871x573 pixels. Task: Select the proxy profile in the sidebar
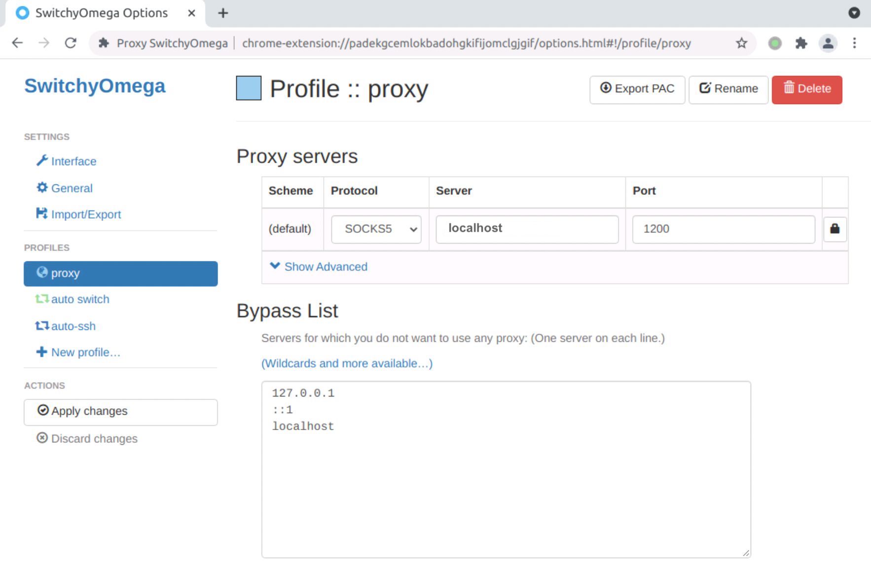pyautogui.click(x=120, y=273)
